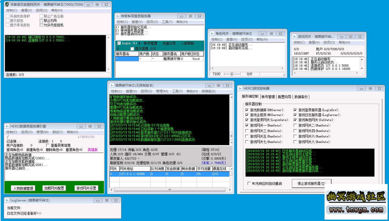Click 连接数: 0/0 status bar in login gateway
389x221 pixels.
point(58,75)
